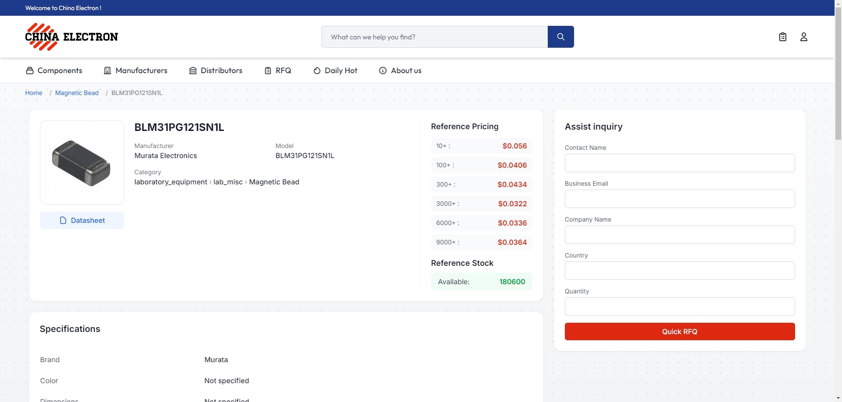Click the Welcome to China Electron banner text
Viewport: 842px width, 402px height.
point(63,8)
